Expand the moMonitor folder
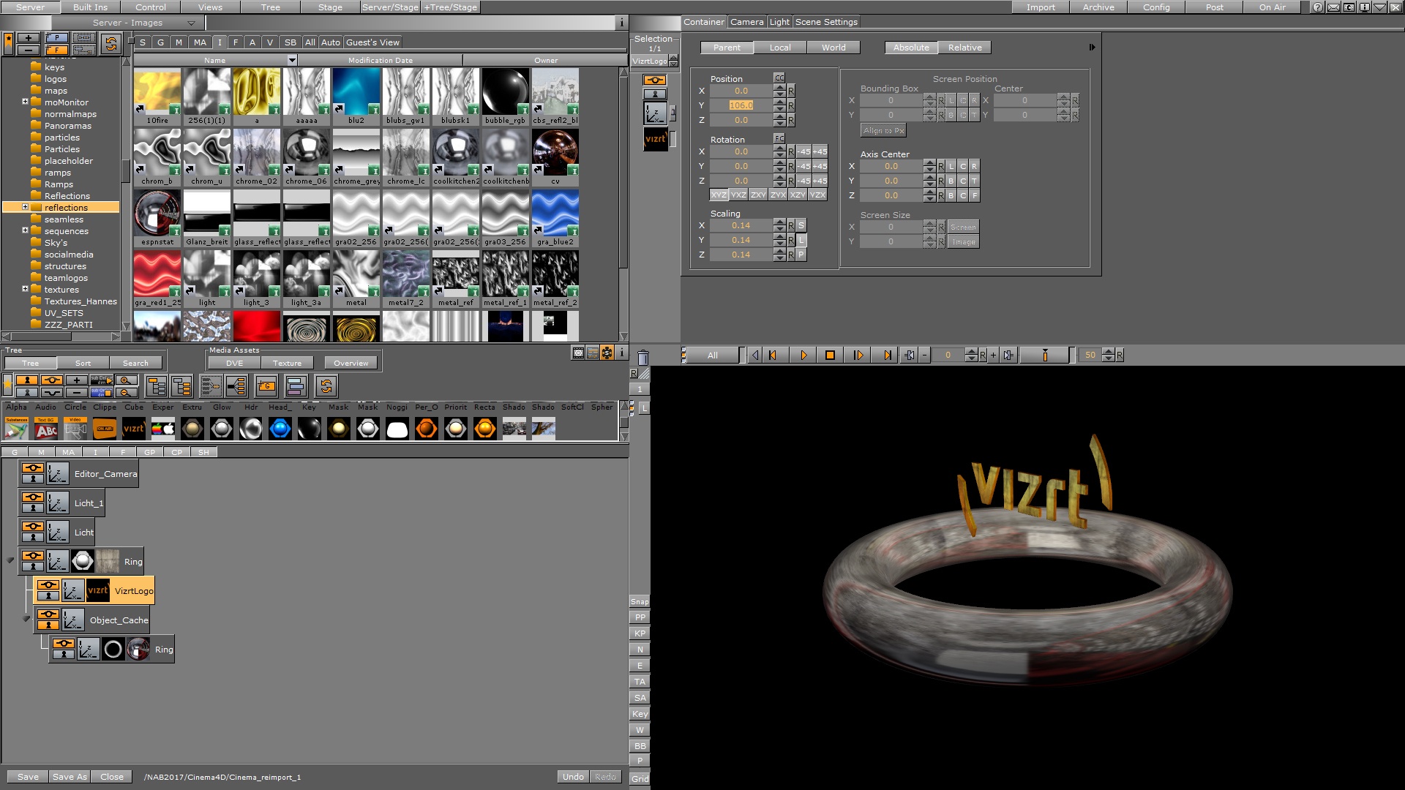 [x=25, y=102]
